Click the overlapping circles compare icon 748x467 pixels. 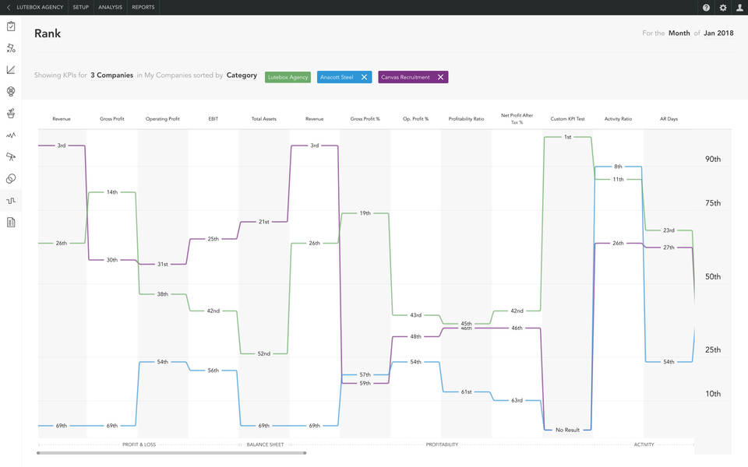tap(11, 177)
